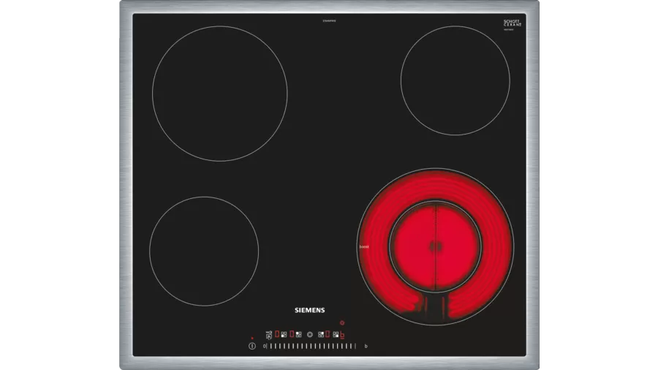Click the Schott Ceran logo
Screen dimensions: 658x370
(512, 23)
